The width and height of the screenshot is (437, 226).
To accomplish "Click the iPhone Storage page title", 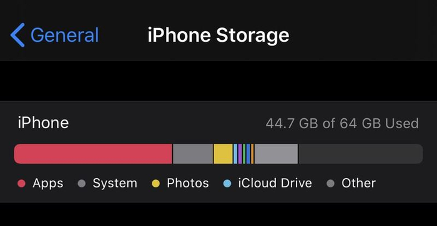I will (219, 35).
